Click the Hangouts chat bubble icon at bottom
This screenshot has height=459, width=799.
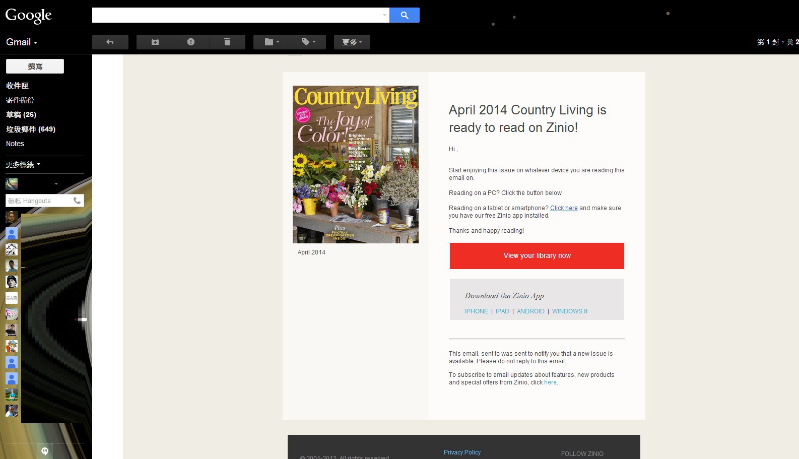point(45,451)
